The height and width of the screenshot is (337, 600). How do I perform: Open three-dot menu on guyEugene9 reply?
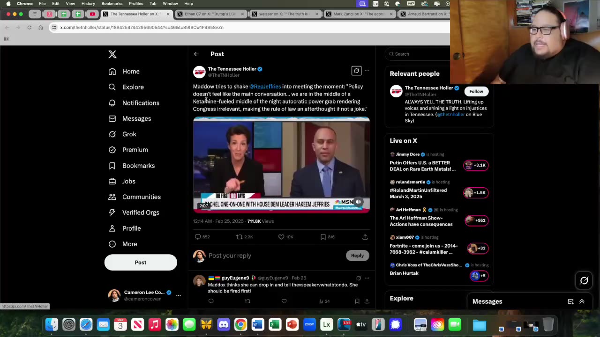coord(367,278)
